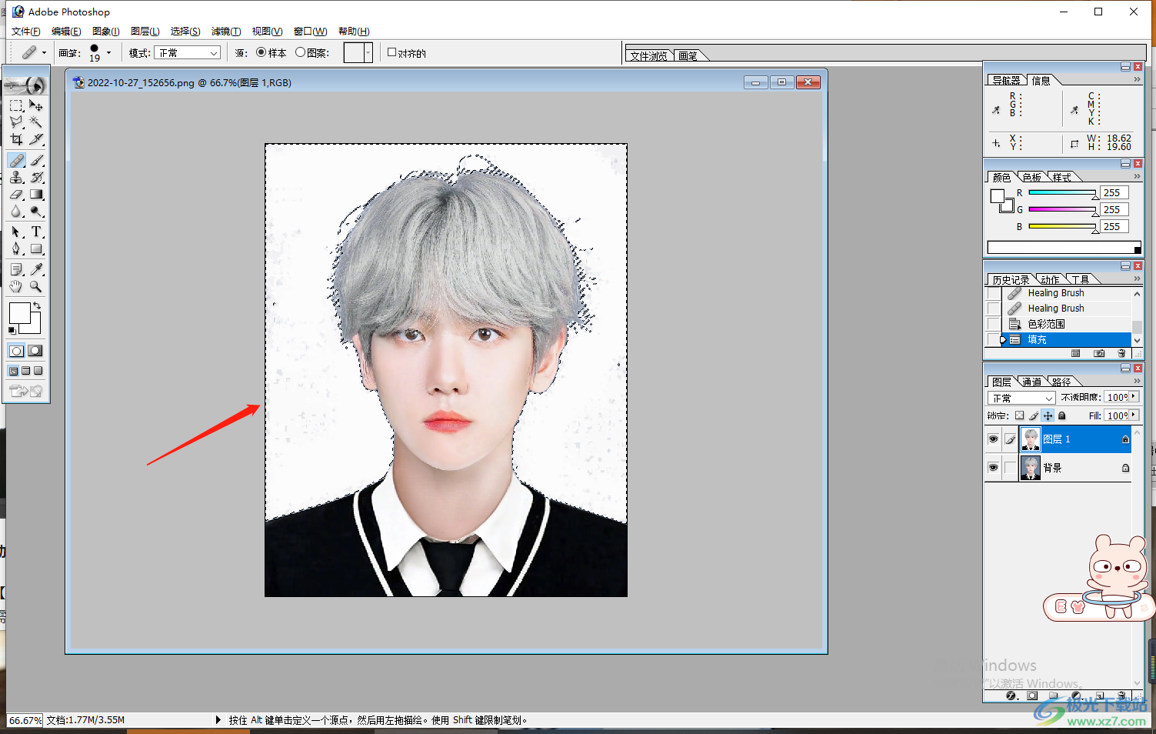Switch to Standard editing mode
Viewport: 1156px width, 734px height.
click(16, 351)
